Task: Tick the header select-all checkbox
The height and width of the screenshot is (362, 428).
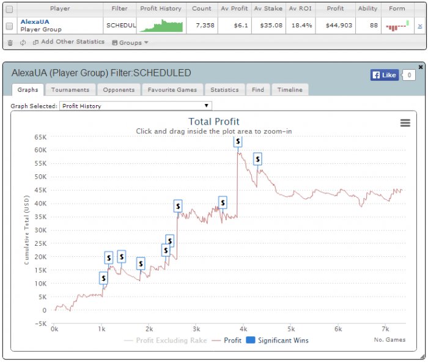Action: tap(9, 9)
